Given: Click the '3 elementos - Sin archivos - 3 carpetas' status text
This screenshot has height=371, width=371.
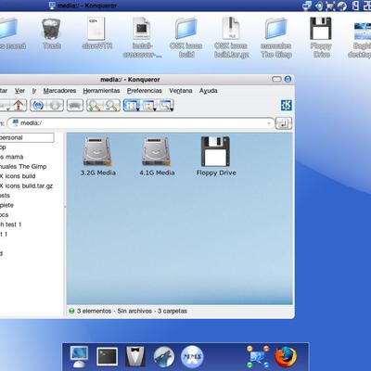Looking at the screenshot, I should point(132,311).
